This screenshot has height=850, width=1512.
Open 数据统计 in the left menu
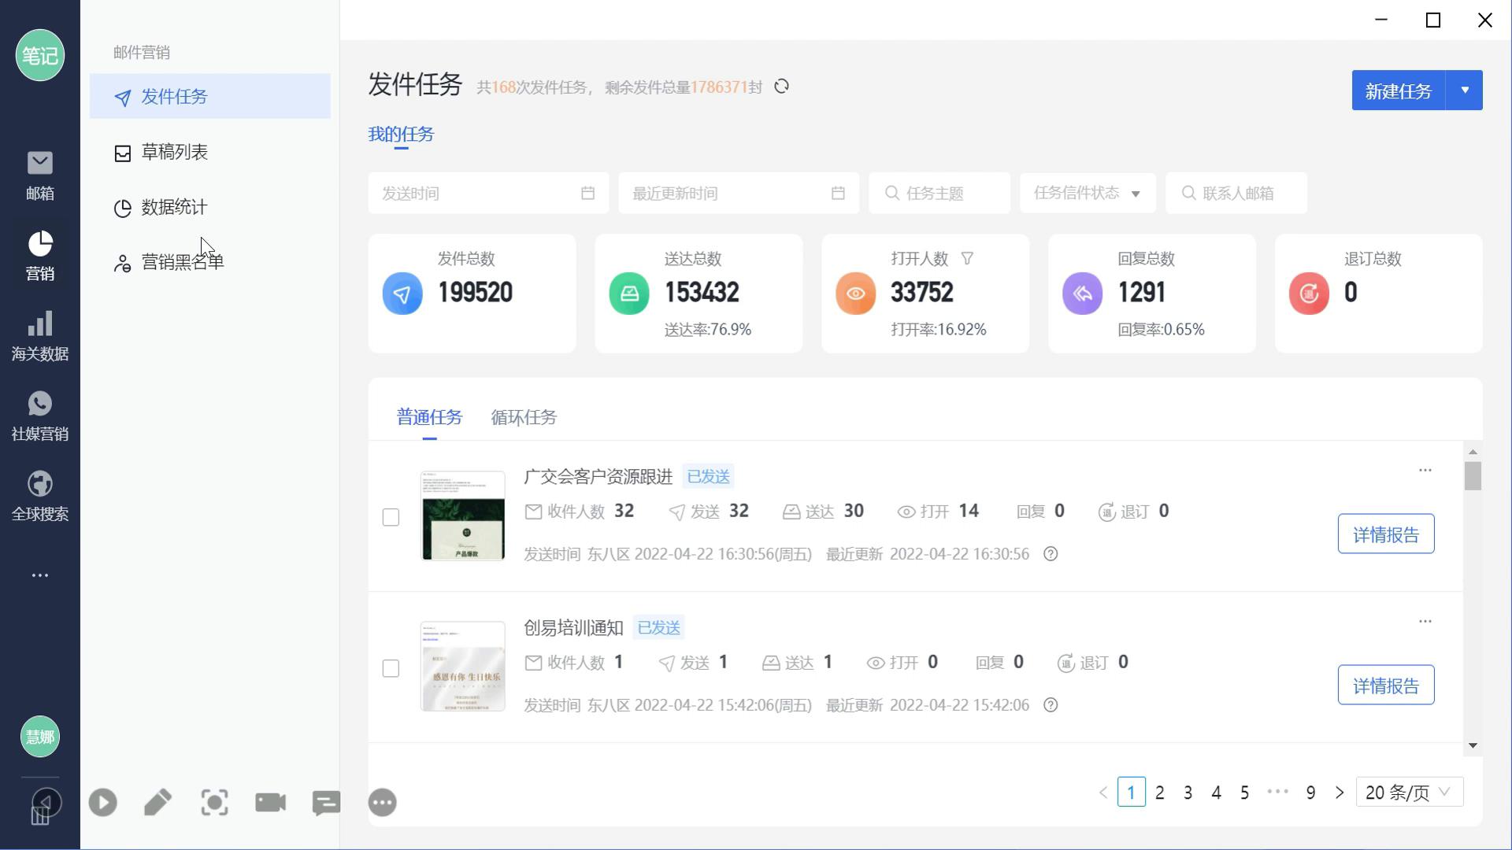tap(174, 208)
